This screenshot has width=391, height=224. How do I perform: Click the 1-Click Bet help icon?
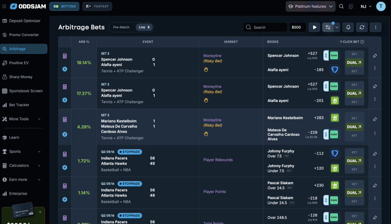(362, 42)
